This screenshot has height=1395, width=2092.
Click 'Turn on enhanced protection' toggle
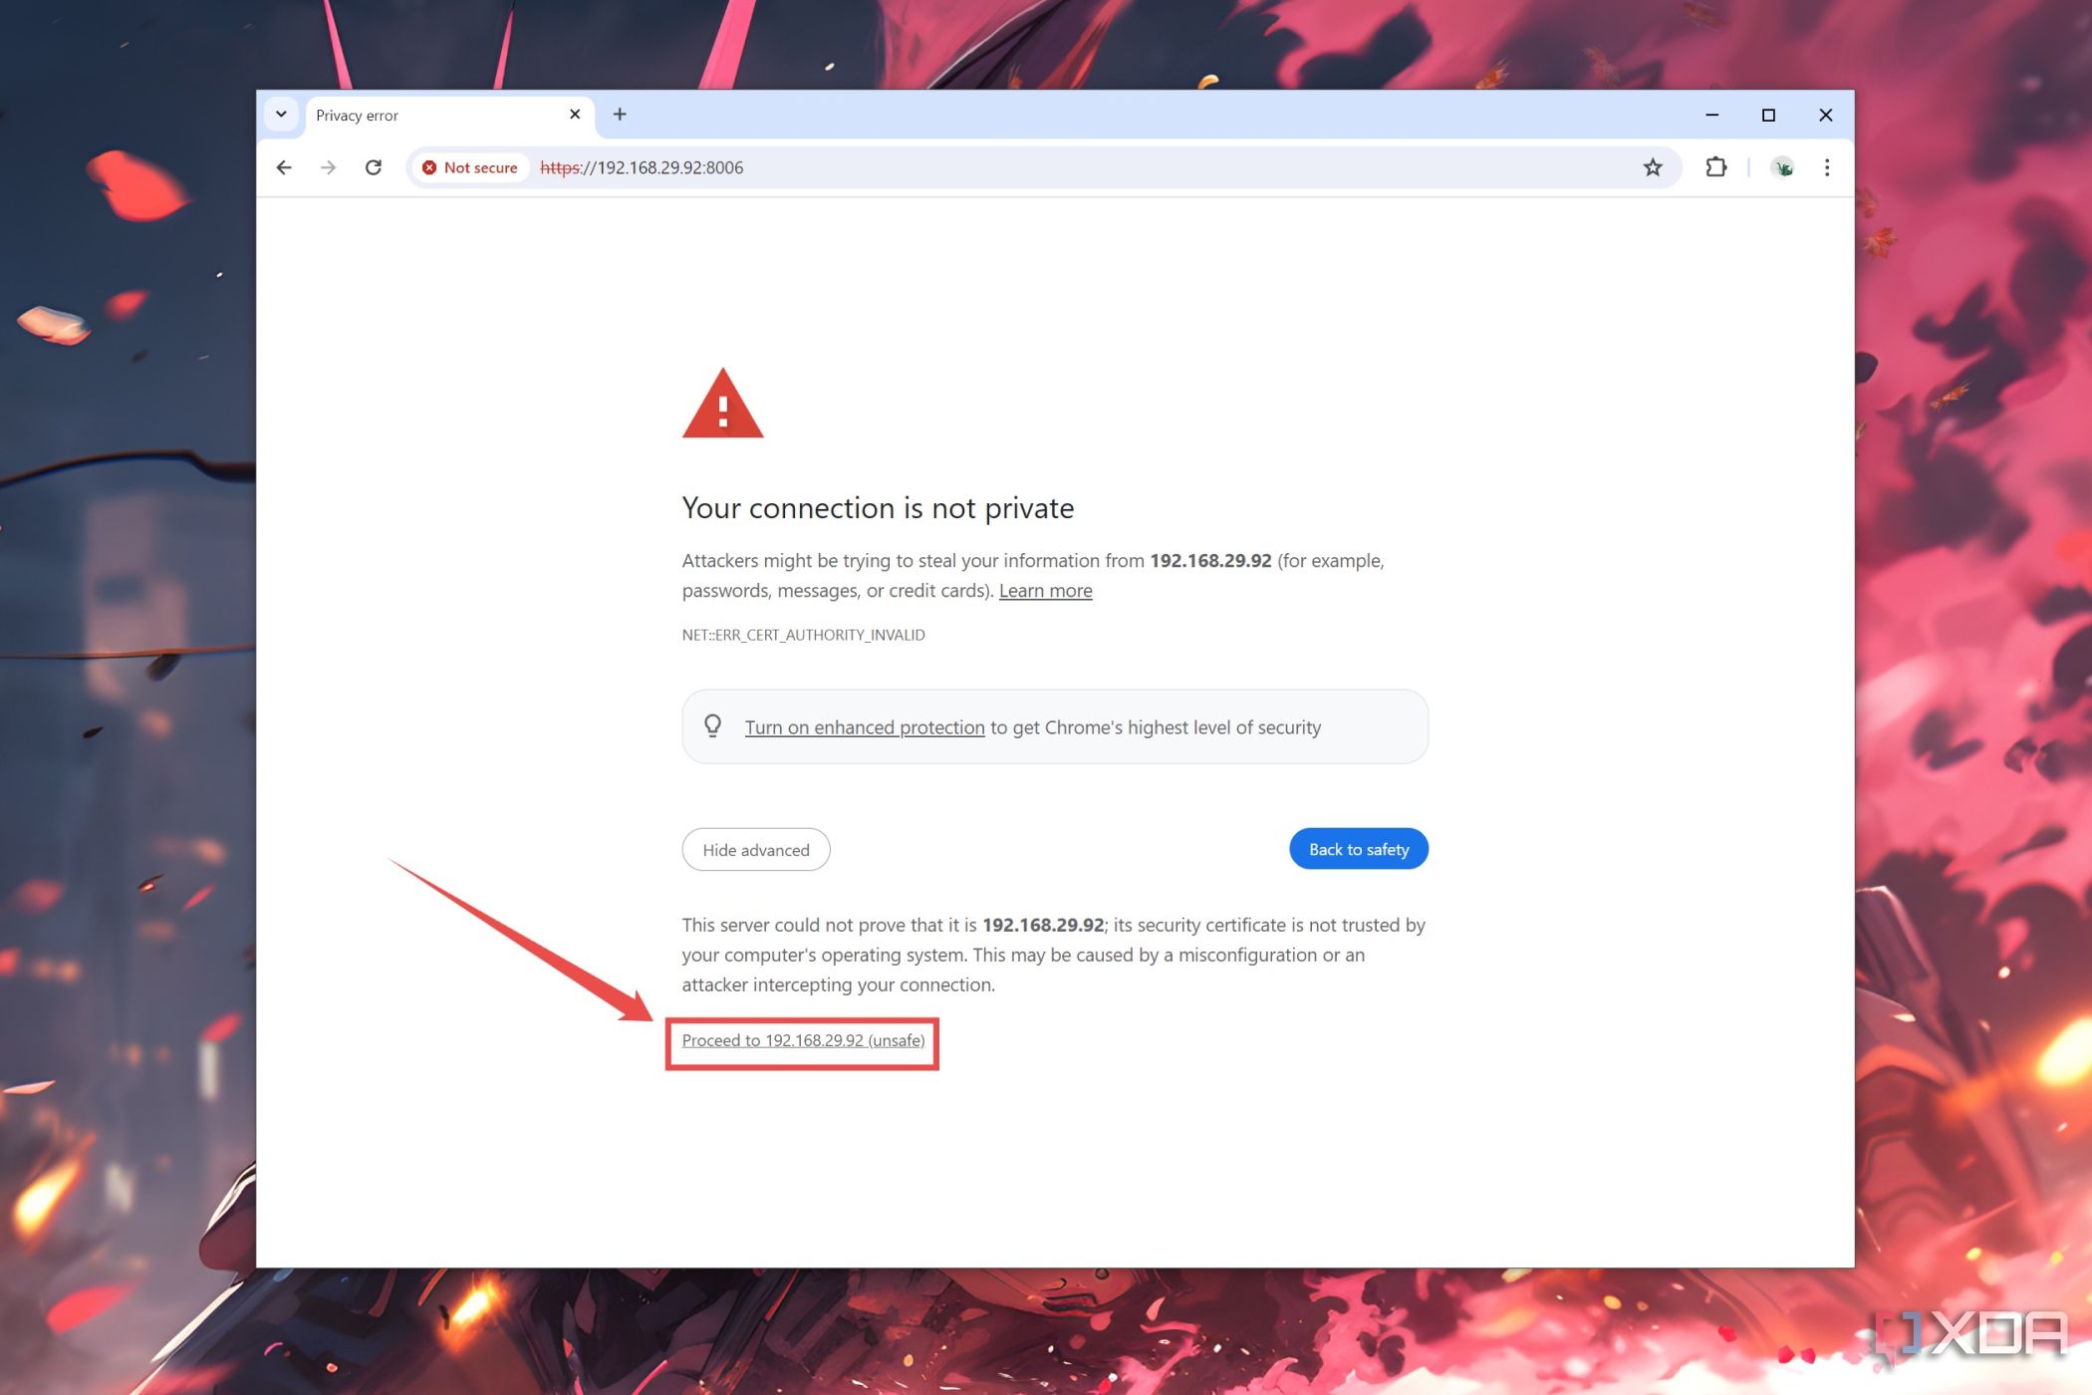click(864, 727)
